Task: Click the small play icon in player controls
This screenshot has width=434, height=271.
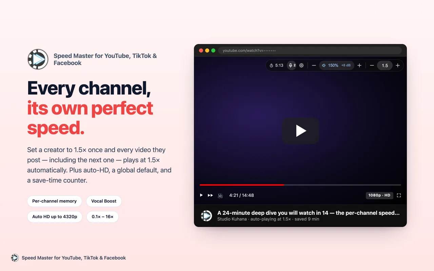Action: 201,195
